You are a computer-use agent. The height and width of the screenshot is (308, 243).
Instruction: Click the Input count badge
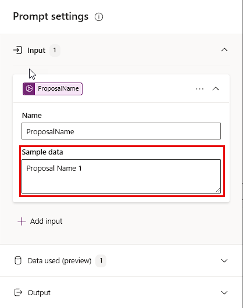click(x=55, y=51)
